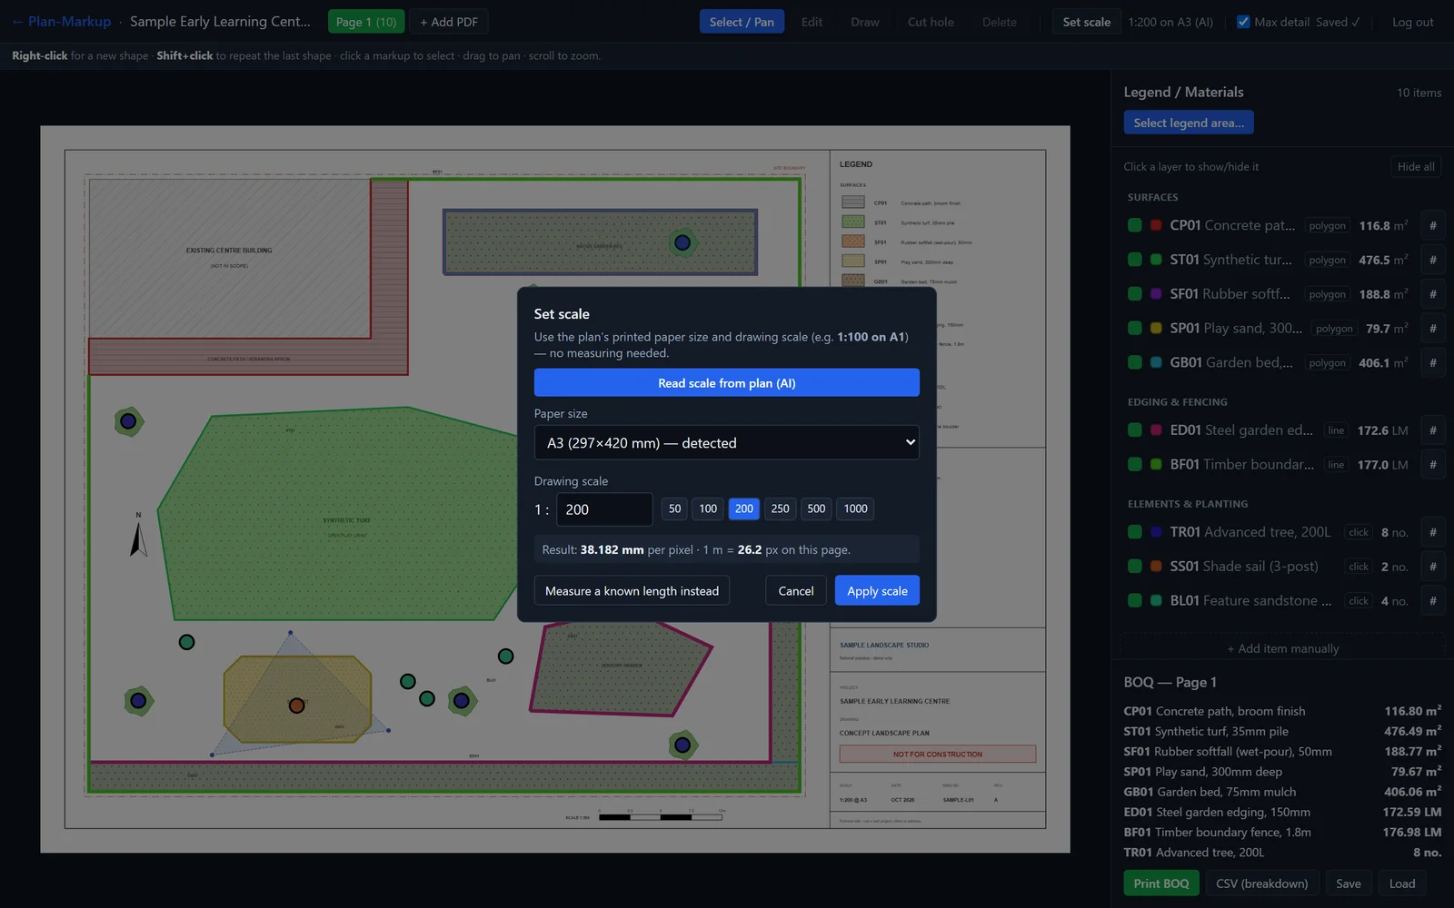Select the 500 drawing scale preset
Viewport: 1454px width, 908px height.
point(816,509)
